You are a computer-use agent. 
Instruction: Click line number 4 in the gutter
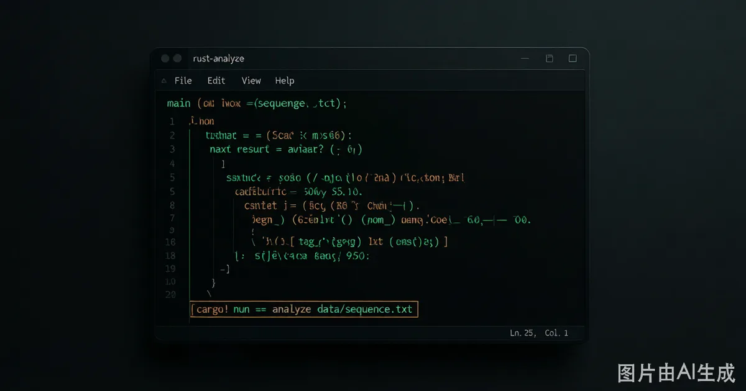point(172,164)
